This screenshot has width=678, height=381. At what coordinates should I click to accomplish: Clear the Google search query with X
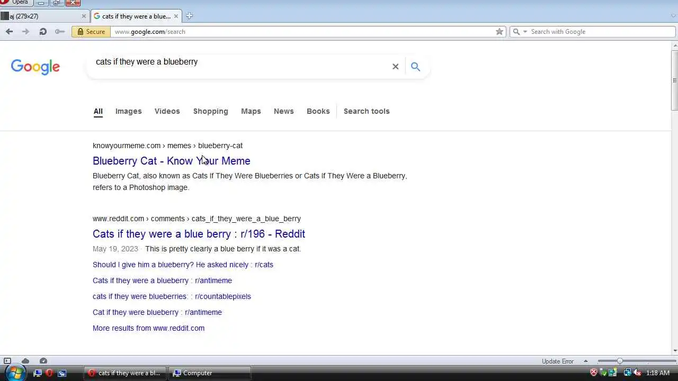click(x=395, y=67)
